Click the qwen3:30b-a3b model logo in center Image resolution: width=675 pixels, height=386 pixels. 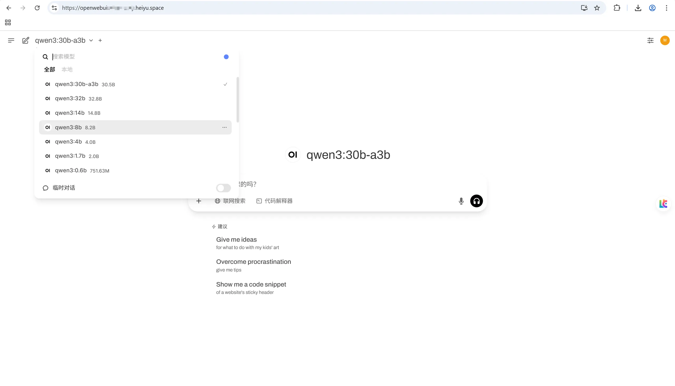pyautogui.click(x=293, y=155)
